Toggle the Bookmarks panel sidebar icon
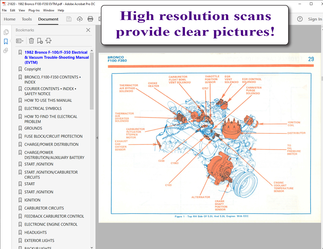This screenshot has width=323, height=249. (6, 41)
